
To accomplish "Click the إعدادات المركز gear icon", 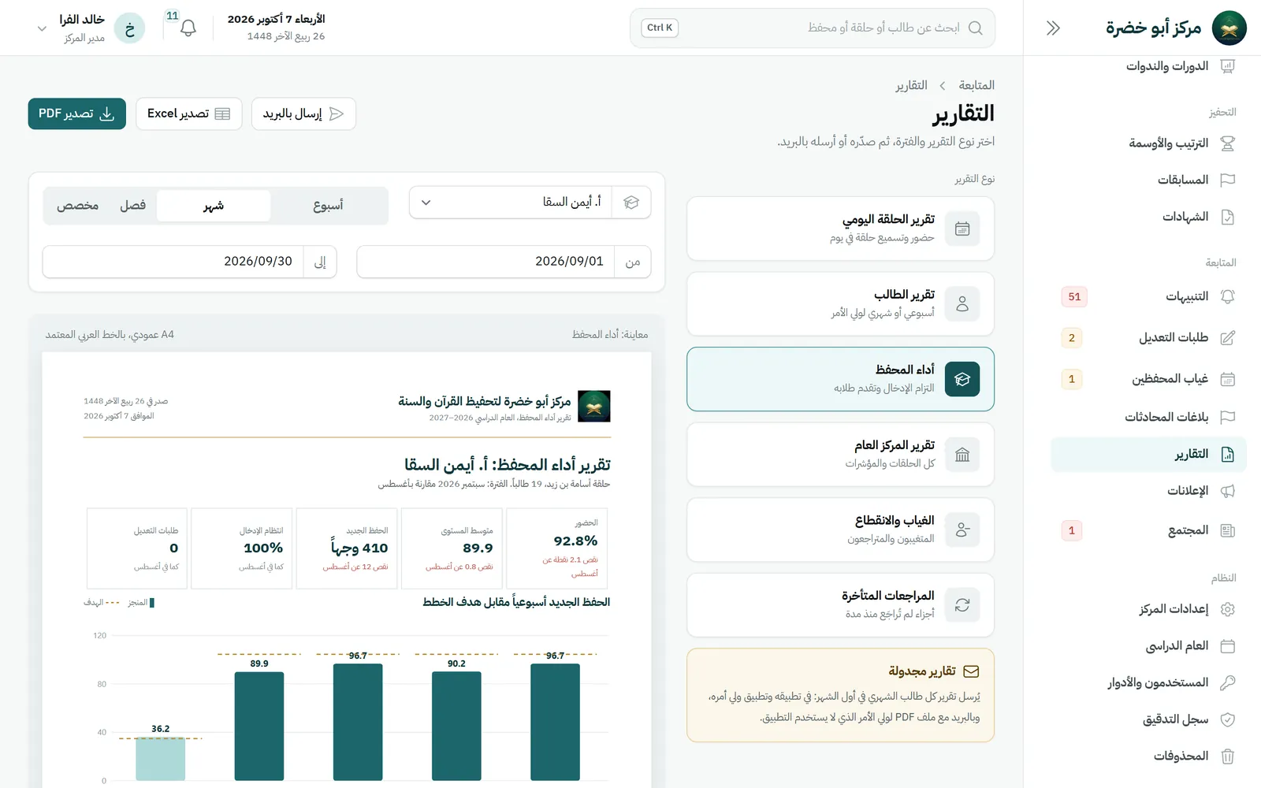I will [x=1227, y=609].
